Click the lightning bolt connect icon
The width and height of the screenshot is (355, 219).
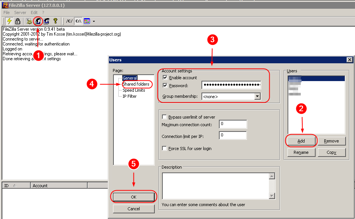tap(9, 21)
